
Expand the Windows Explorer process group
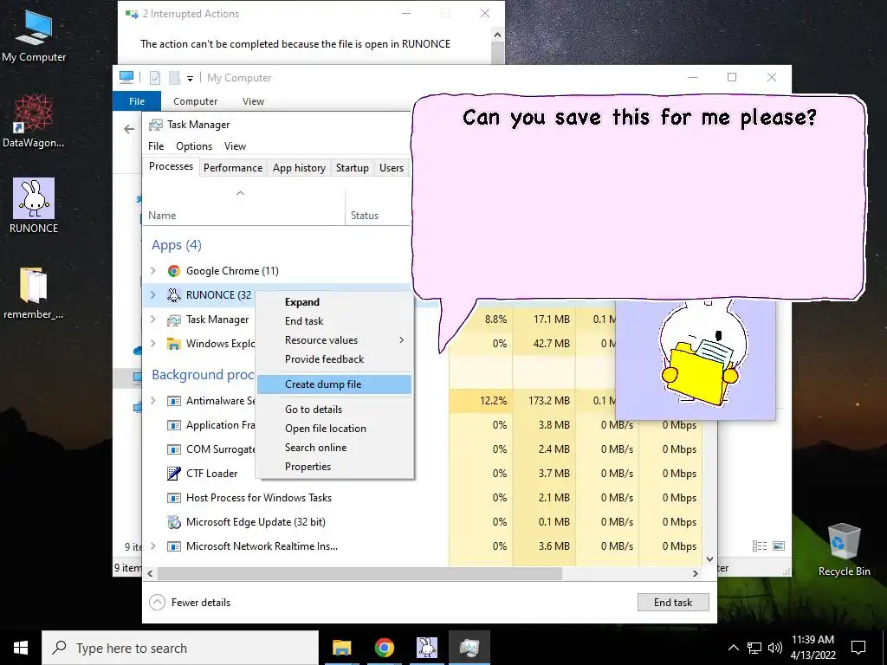click(x=152, y=344)
